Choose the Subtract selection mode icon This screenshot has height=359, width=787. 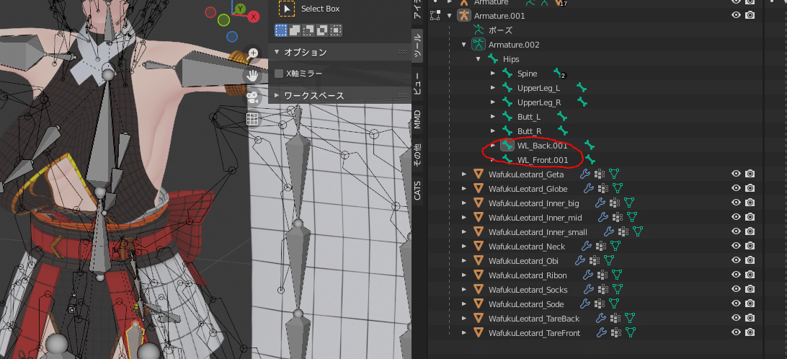(308, 30)
